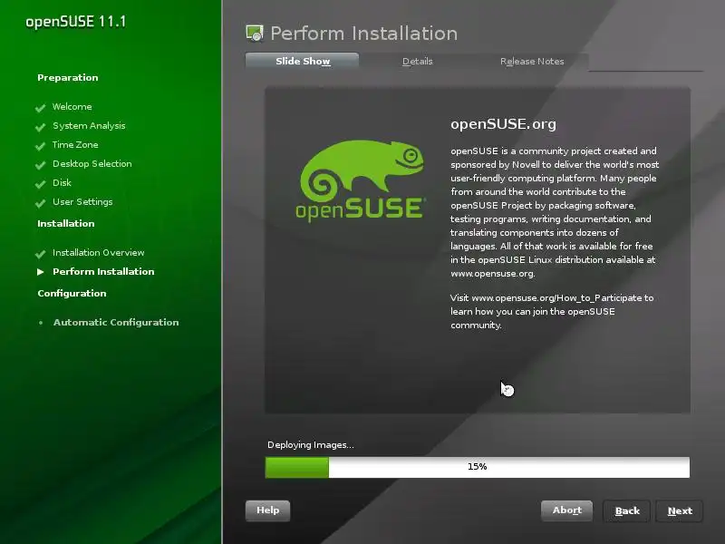Viewport: 725px width, 544px height.
Task: Click the Desktop Selection checkmark icon
Action: tap(41, 165)
